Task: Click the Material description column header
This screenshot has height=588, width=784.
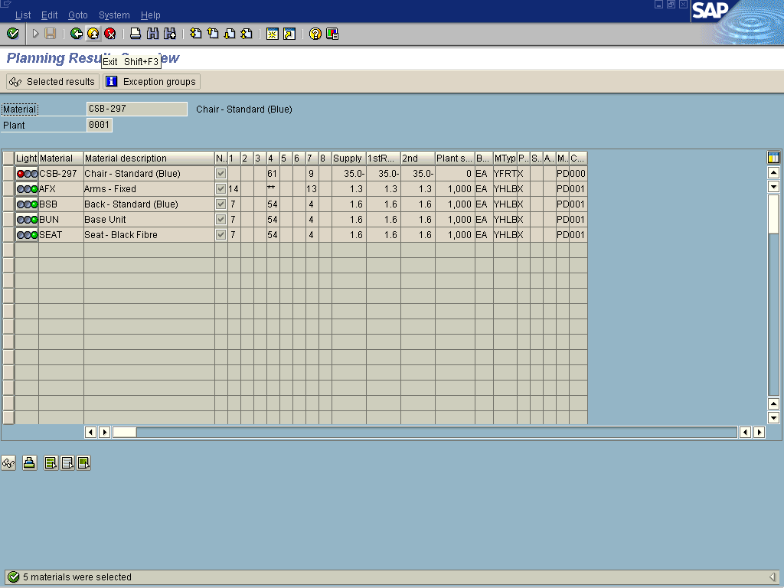Action: coord(149,158)
